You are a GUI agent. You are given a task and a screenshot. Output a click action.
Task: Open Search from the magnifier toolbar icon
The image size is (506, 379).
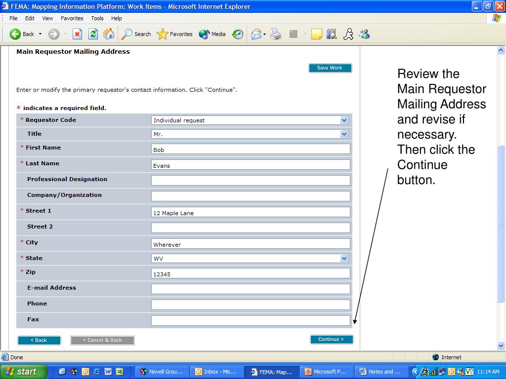[136, 34]
